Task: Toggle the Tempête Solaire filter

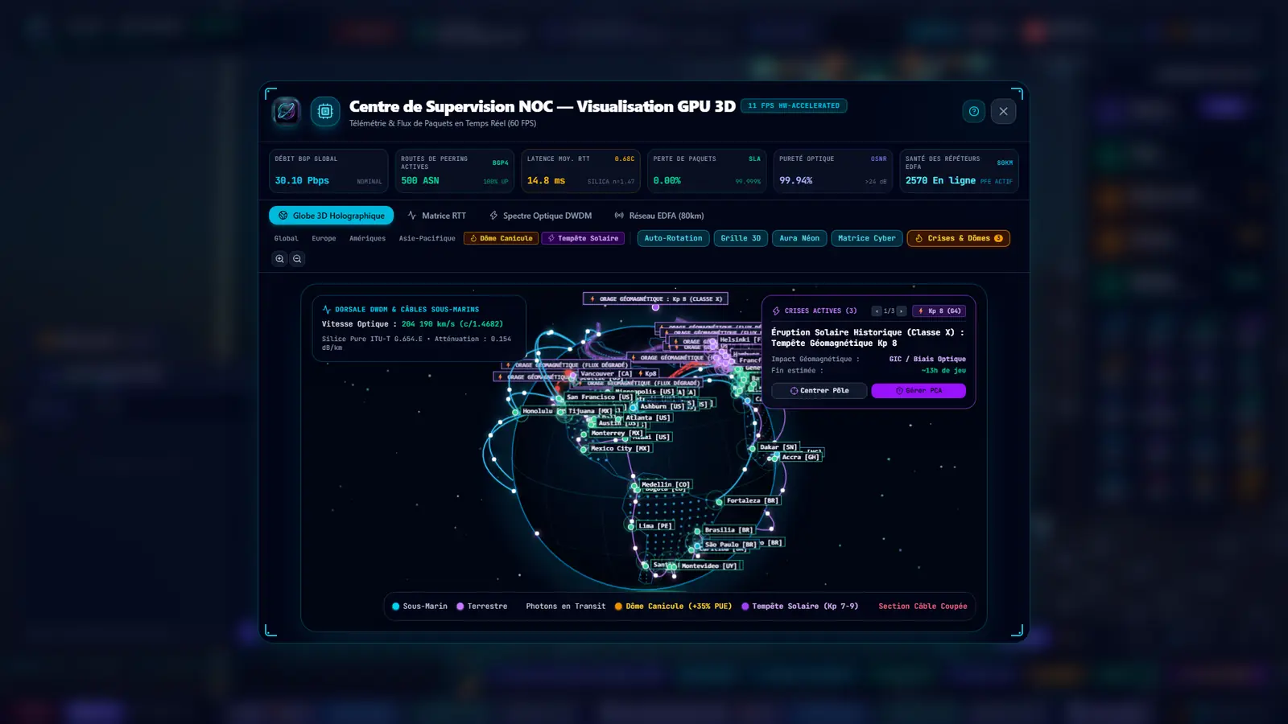Action: point(583,238)
